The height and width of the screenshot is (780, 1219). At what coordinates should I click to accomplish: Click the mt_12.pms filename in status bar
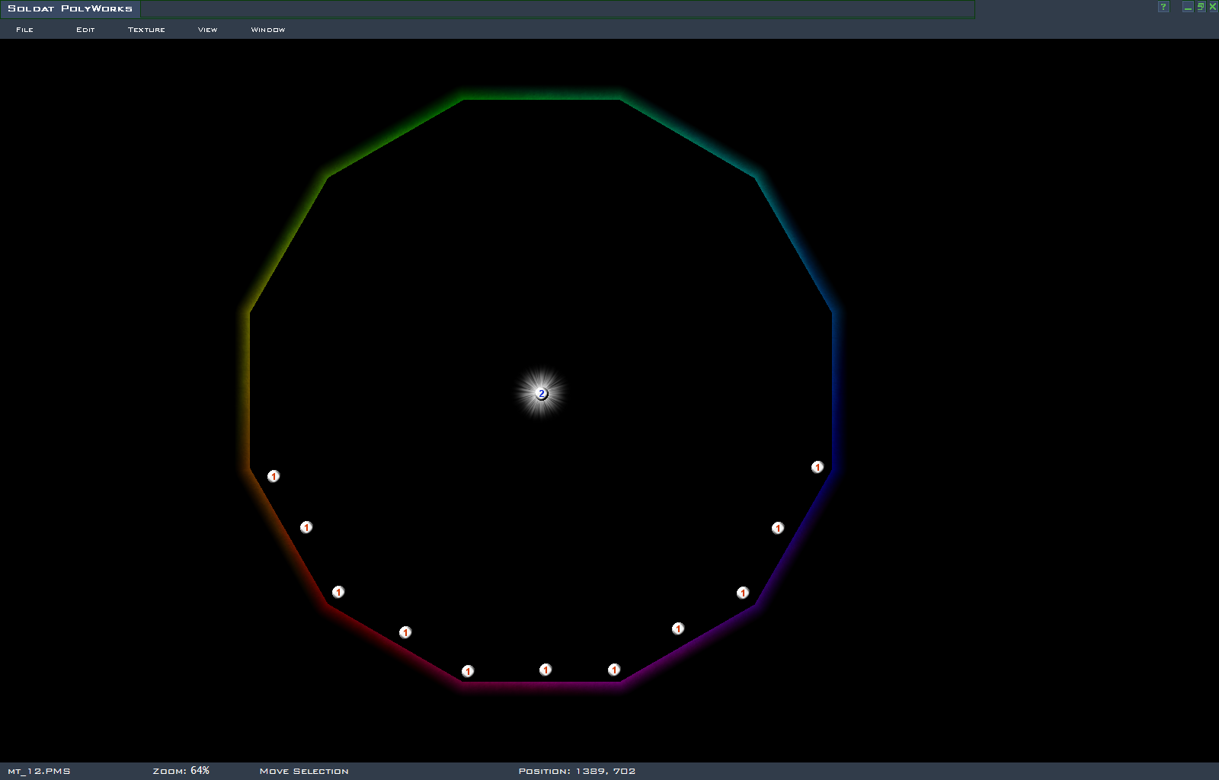pyautogui.click(x=40, y=771)
